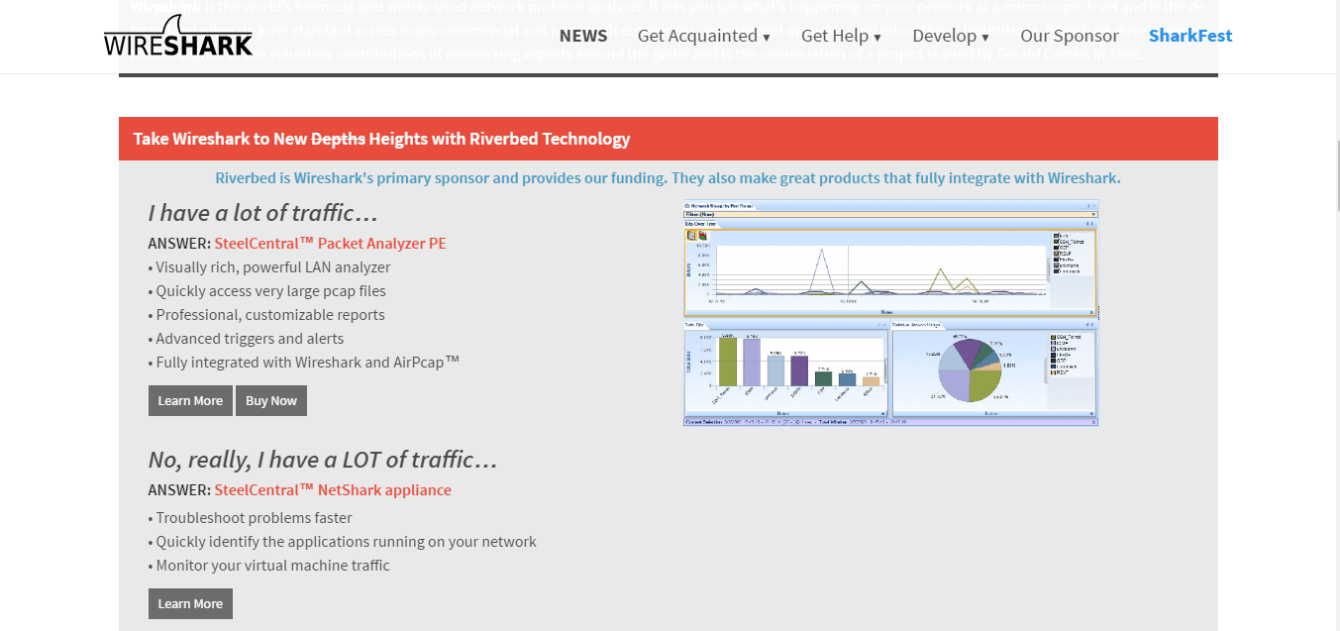Viewport: 1340px width, 631px height.
Task: Click 'Quickly identify the applications' bullet
Action: (343, 542)
